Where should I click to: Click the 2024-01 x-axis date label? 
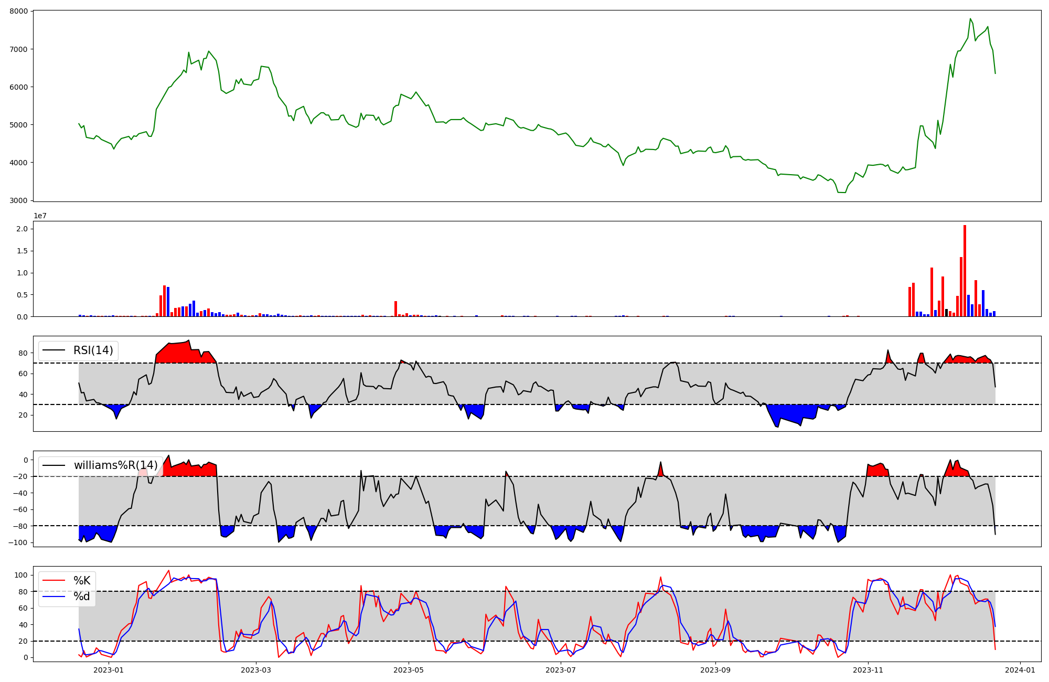[1020, 670]
